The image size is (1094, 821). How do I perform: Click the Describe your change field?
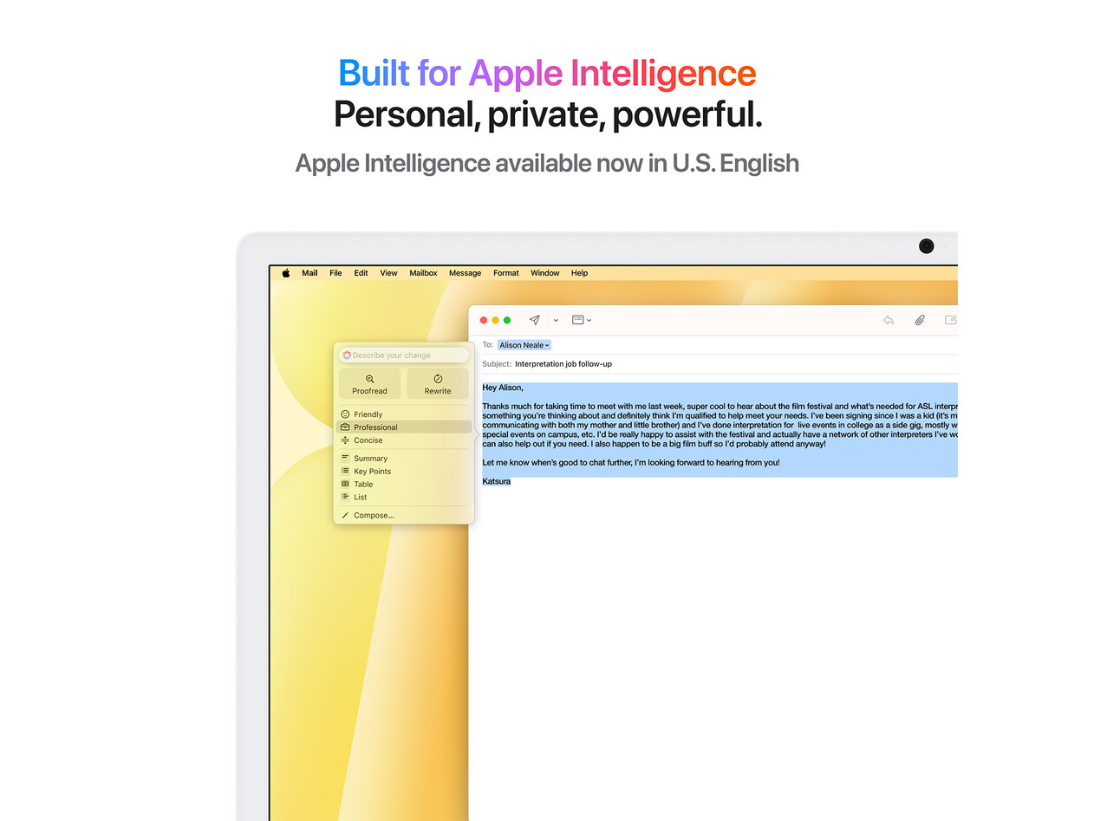click(x=404, y=355)
